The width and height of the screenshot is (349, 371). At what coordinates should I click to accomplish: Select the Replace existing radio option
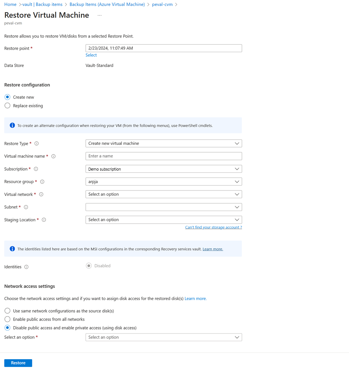click(x=7, y=106)
